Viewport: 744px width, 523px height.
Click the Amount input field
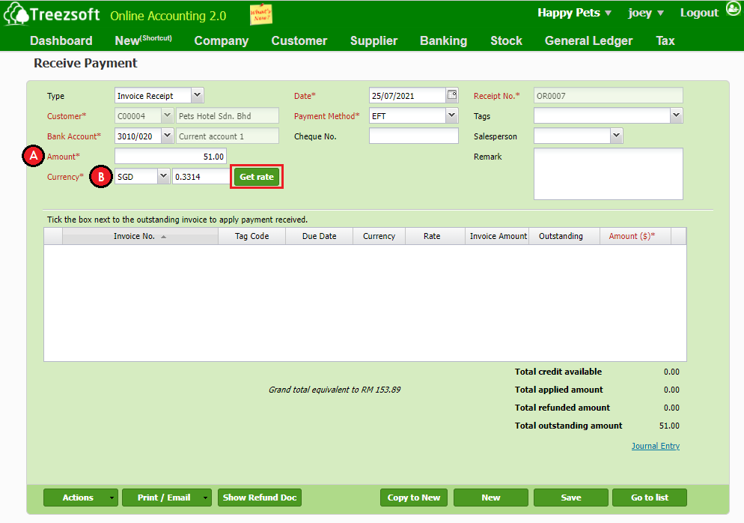click(170, 157)
